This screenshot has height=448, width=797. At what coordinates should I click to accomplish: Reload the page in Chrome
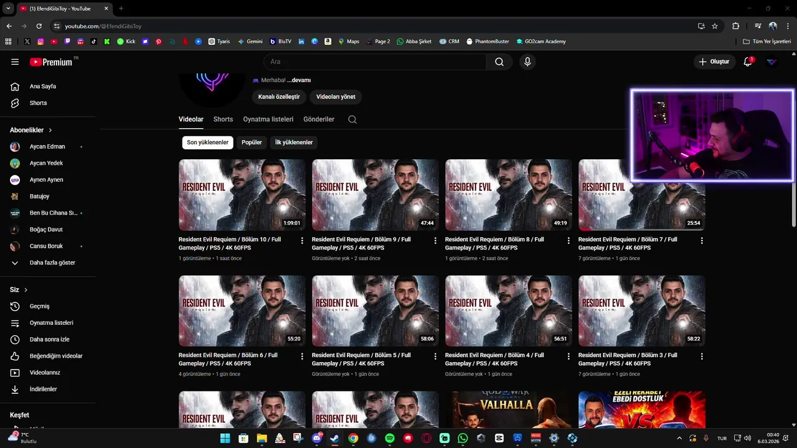[39, 26]
